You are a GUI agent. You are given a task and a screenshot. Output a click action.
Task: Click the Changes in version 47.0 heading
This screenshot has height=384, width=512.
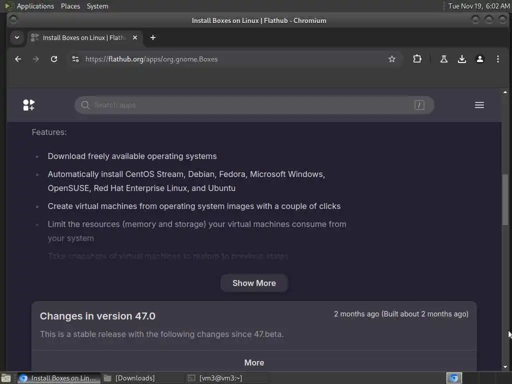pyautogui.click(x=97, y=316)
